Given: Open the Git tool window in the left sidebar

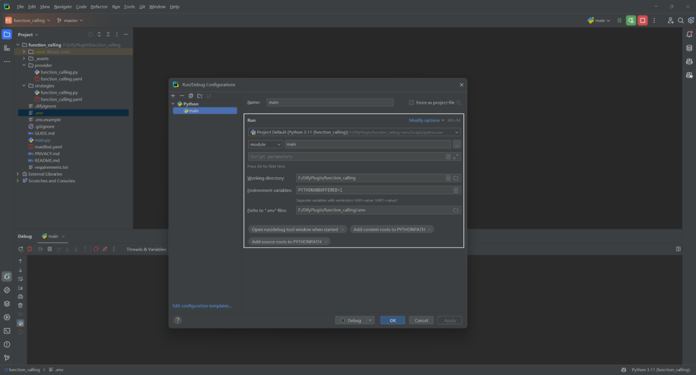Looking at the screenshot, I should pyautogui.click(x=6, y=358).
